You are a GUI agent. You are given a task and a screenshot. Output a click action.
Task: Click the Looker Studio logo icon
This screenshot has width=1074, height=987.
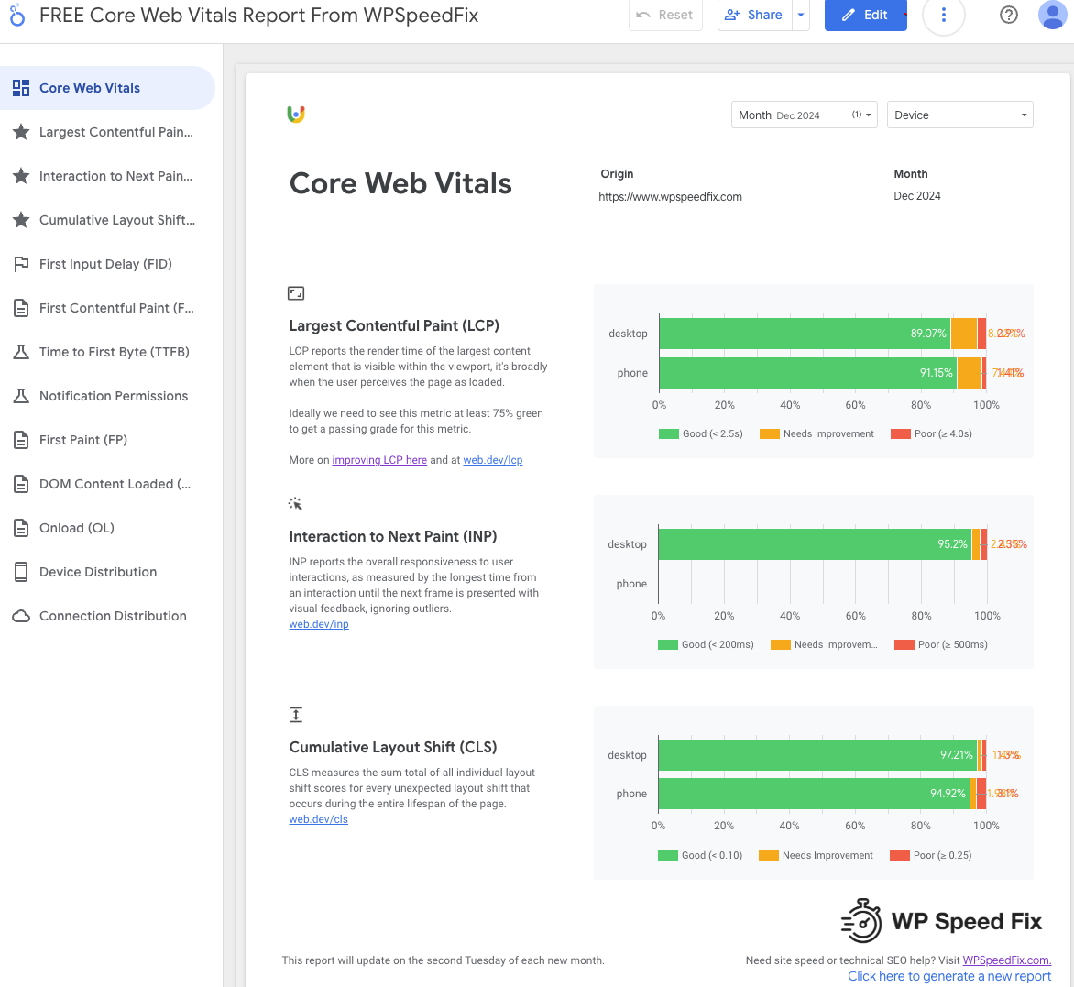tap(17, 15)
